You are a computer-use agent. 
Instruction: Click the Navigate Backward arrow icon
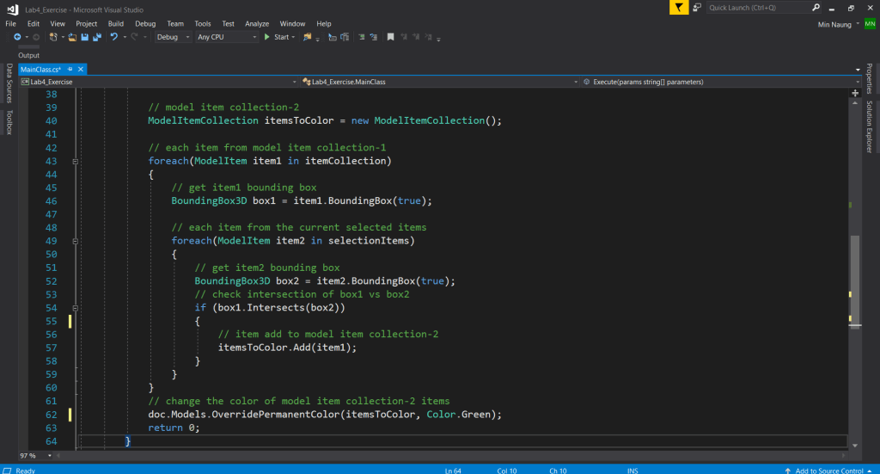(x=17, y=38)
